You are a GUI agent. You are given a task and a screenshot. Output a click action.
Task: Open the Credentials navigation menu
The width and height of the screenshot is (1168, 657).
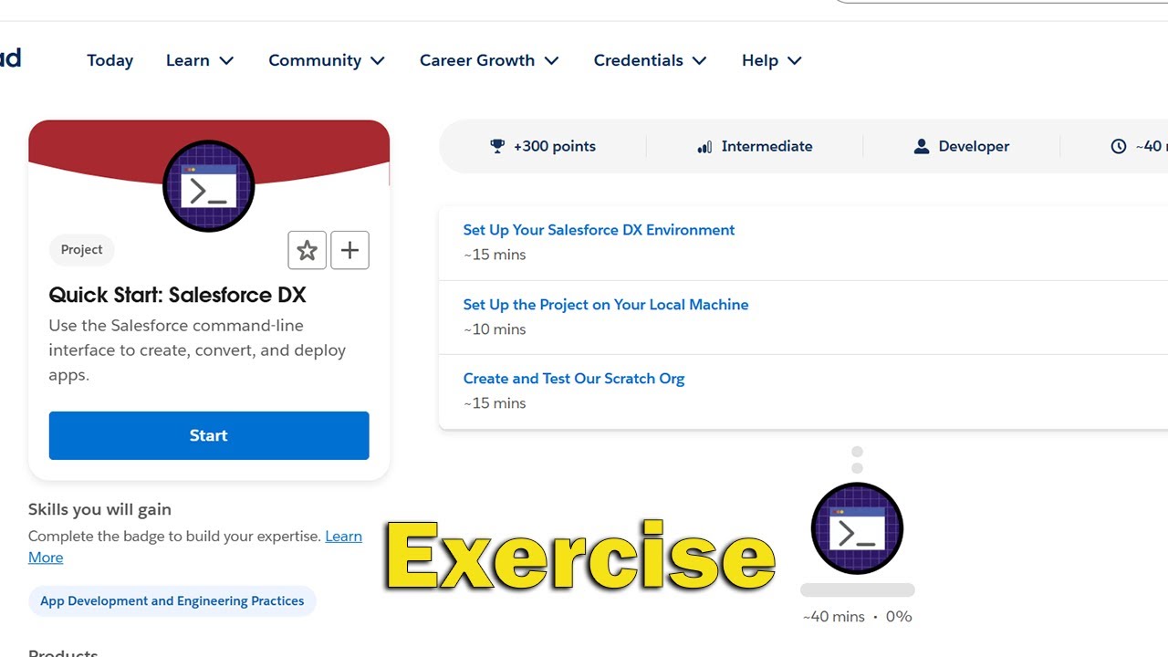tap(650, 60)
